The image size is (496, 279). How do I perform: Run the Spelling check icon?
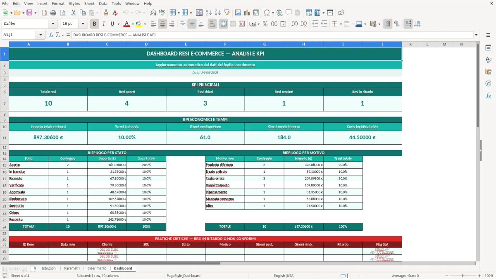tap(162, 13)
